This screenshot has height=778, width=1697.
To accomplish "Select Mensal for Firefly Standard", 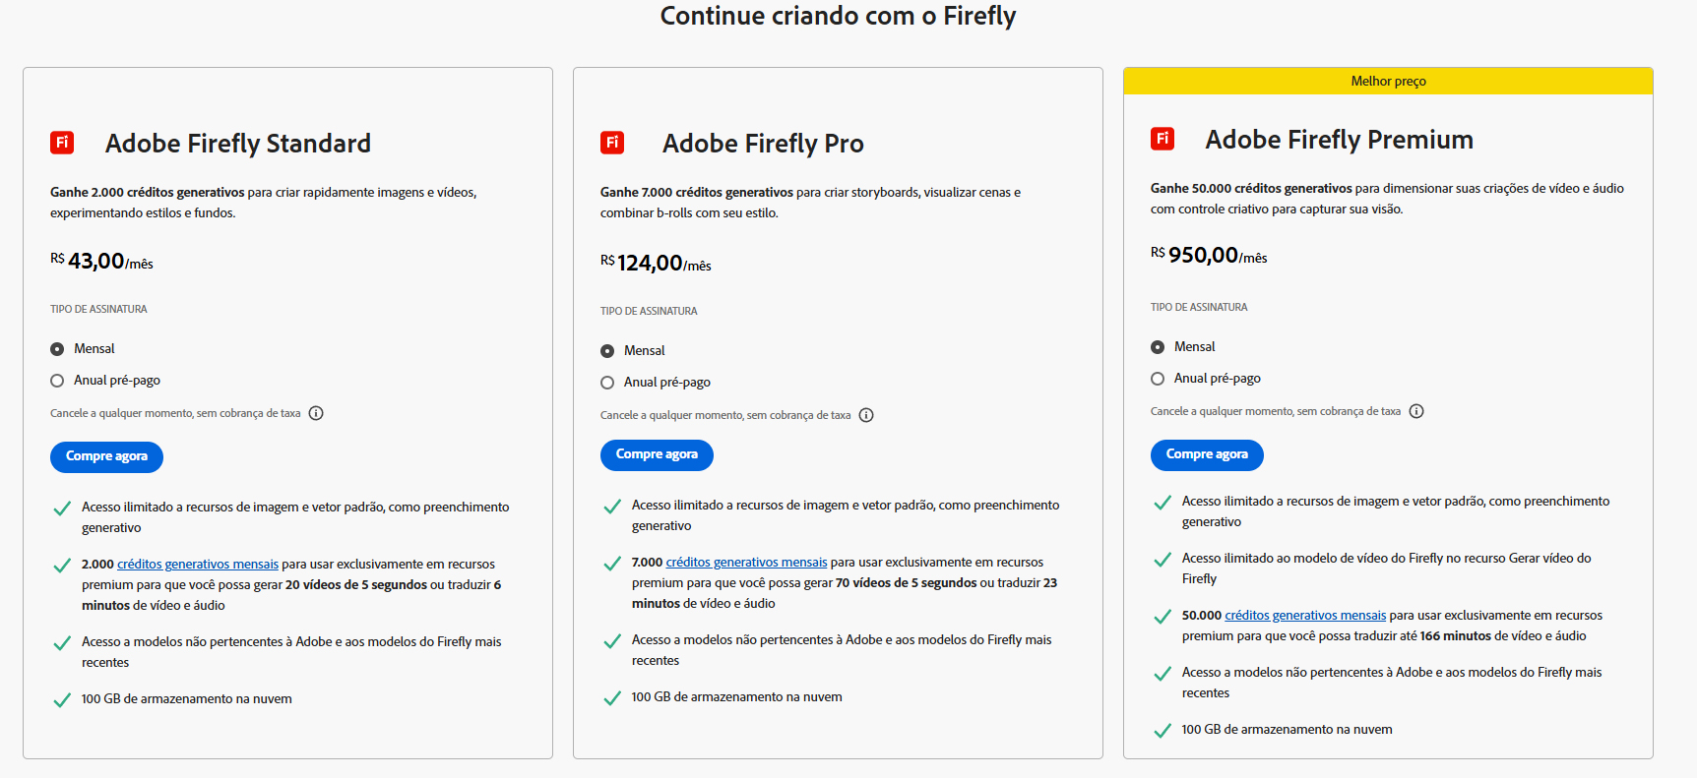I will tap(57, 349).
